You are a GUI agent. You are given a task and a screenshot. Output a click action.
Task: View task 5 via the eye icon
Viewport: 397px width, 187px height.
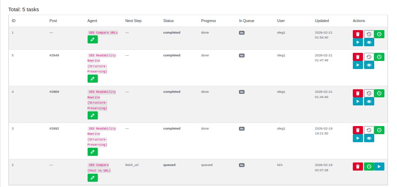coord(369,65)
